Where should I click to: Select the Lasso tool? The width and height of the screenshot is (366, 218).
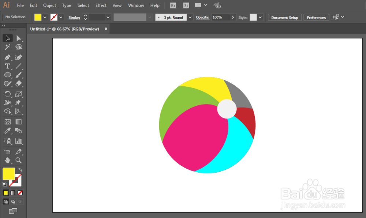[18, 47]
